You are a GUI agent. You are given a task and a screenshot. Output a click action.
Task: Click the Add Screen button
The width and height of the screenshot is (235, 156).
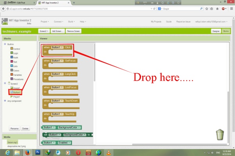tap(58, 31)
